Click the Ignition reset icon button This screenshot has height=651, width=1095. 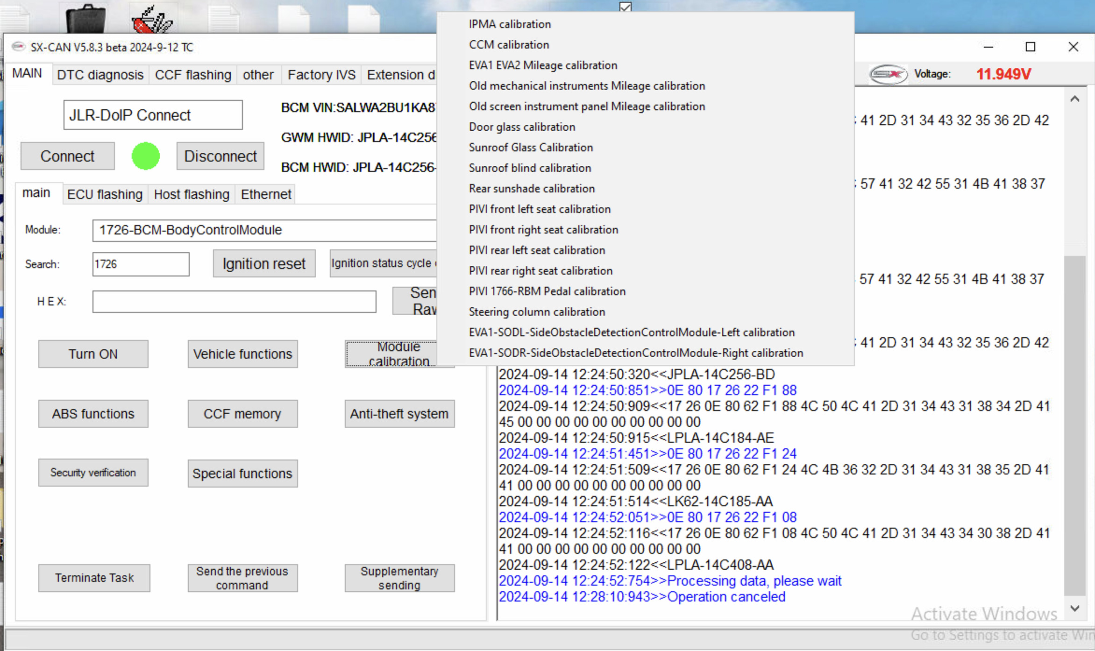(263, 263)
